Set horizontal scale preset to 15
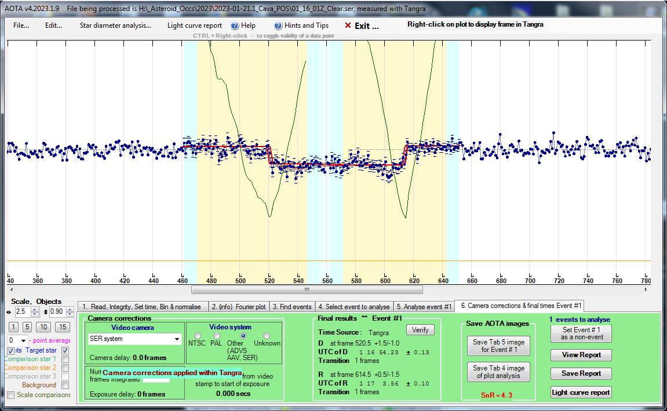The width and height of the screenshot is (667, 411). tap(62, 327)
